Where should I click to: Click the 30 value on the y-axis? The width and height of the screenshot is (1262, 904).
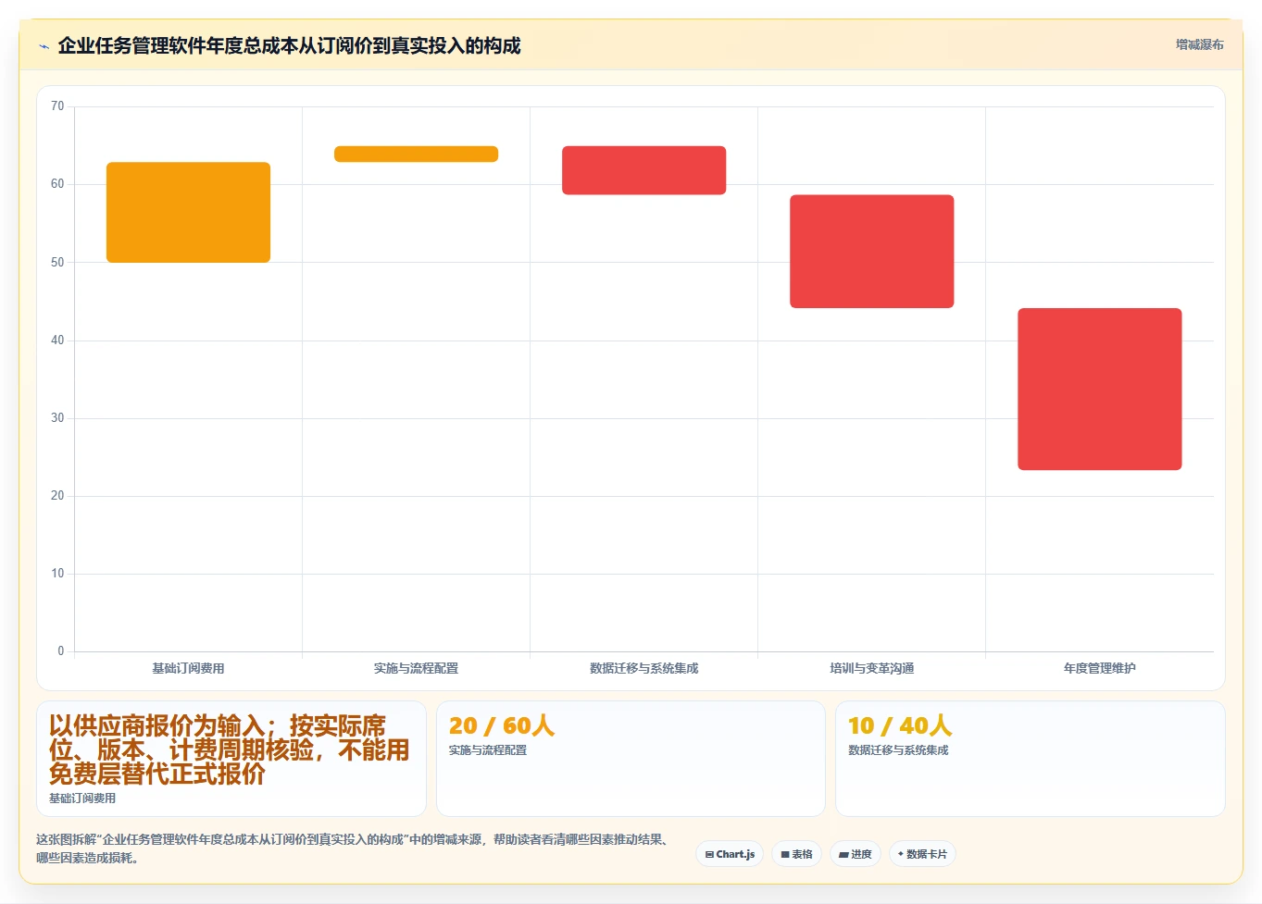point(57,417)
